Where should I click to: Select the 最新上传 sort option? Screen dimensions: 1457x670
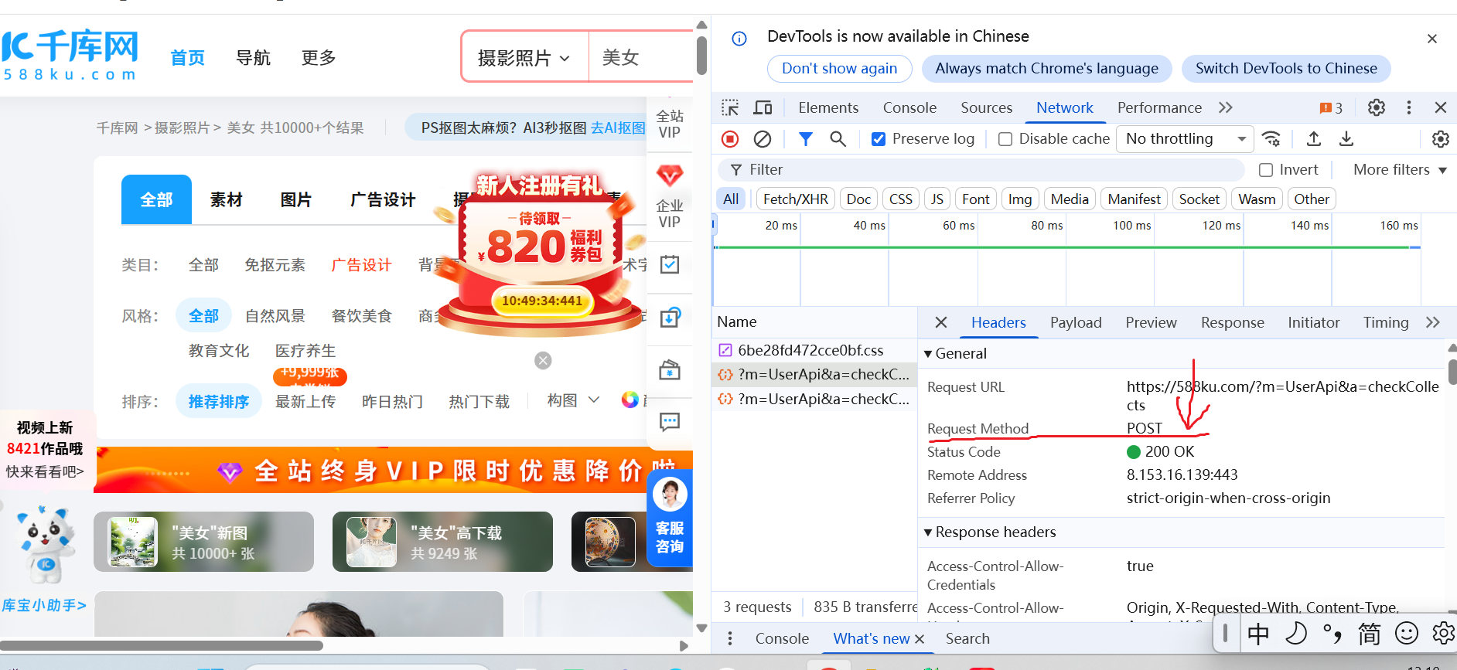pos(305,402)
